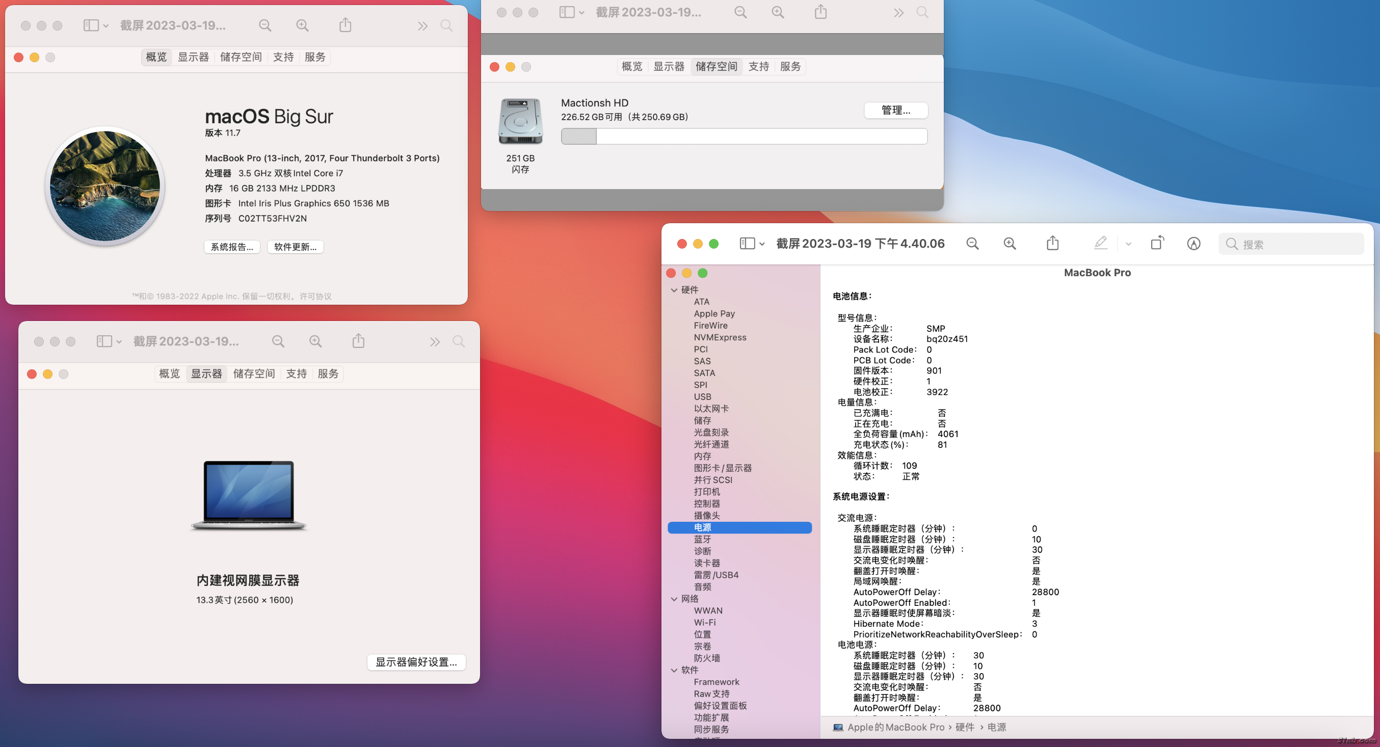Screen dimensions: 1380x747
Task: Click the 管理... button next to Mactionsh HD
Action: (x=896, y=110)
